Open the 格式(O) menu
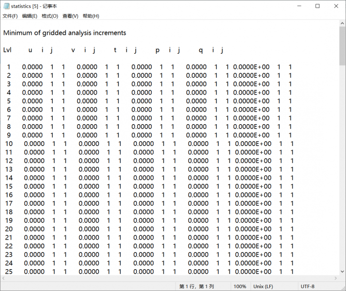 coord(49,16)
